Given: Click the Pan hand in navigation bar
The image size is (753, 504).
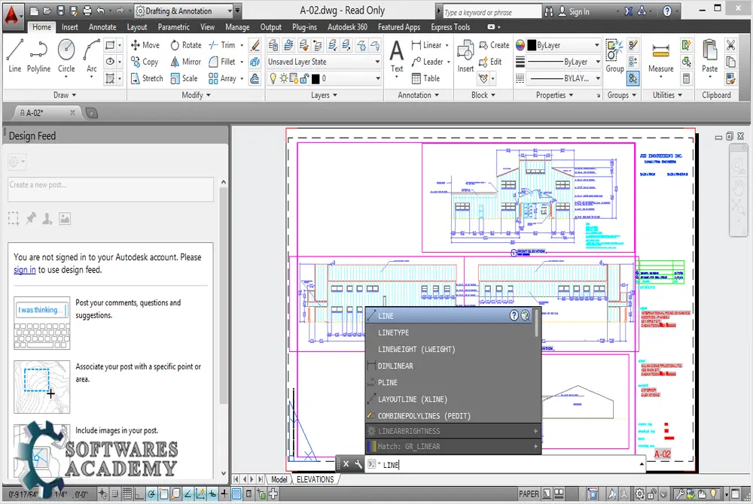Looking at the screenshot, I should click(738, 187).
